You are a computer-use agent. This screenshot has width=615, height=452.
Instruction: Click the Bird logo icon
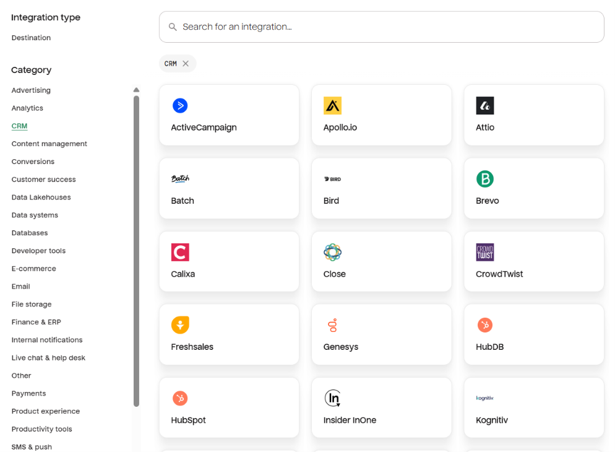(x=332, y=179)
